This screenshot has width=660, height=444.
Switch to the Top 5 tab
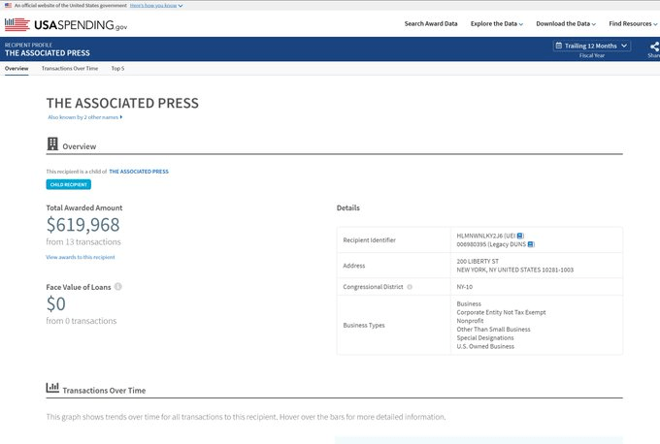117,69
